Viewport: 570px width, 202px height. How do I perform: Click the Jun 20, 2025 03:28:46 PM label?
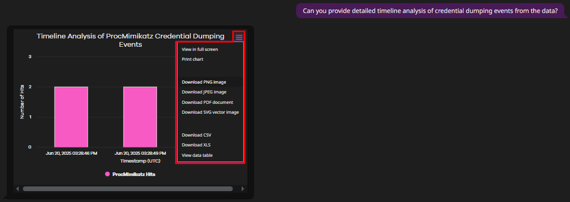click(71, 153)
